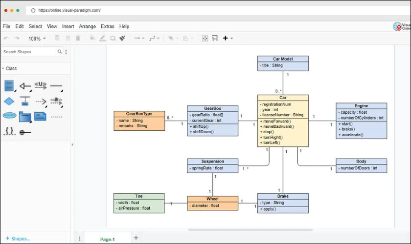Open the to-front arrange dropdown
Viewport: 411px width, 244px height.
[x=173, y=38]
